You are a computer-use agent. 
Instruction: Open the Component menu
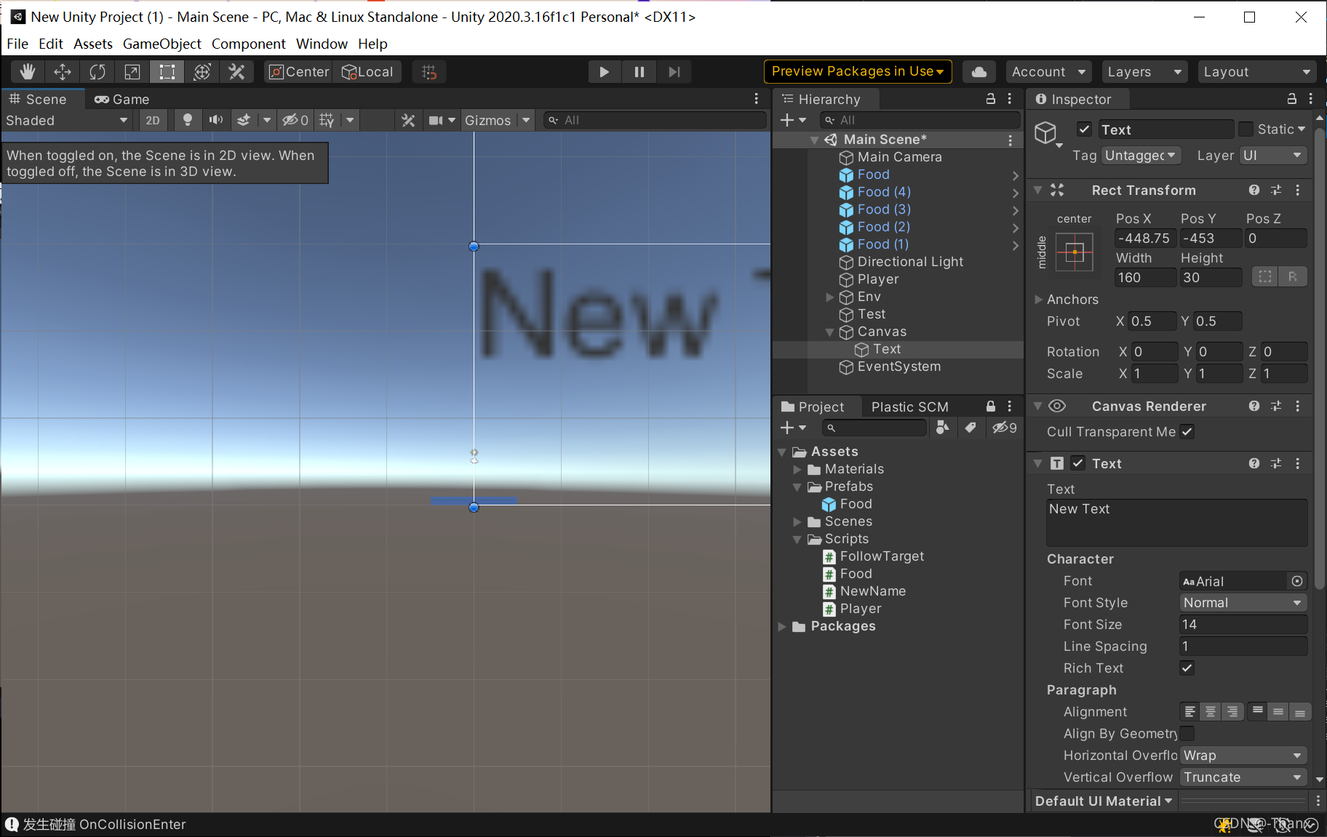tap(248, 44)
